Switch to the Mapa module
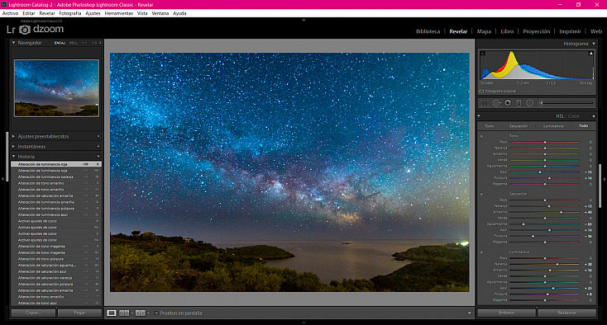This screenshot has height=325, width=607. coord(484,31)
